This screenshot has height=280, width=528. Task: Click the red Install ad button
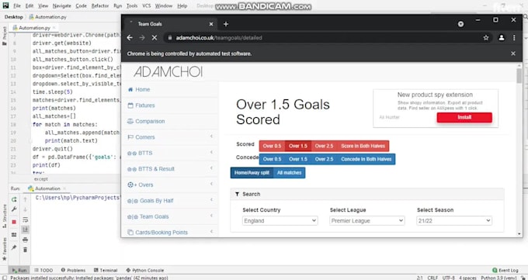tap(464, 117)
